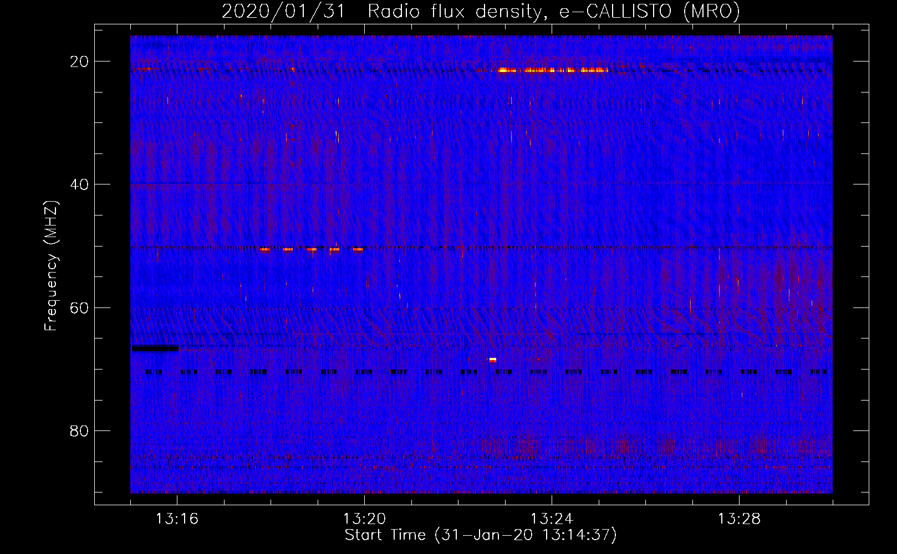Screen dimensions: 897x554
Task: Click the time tick label '13:16'
Action: pos(177,519)
